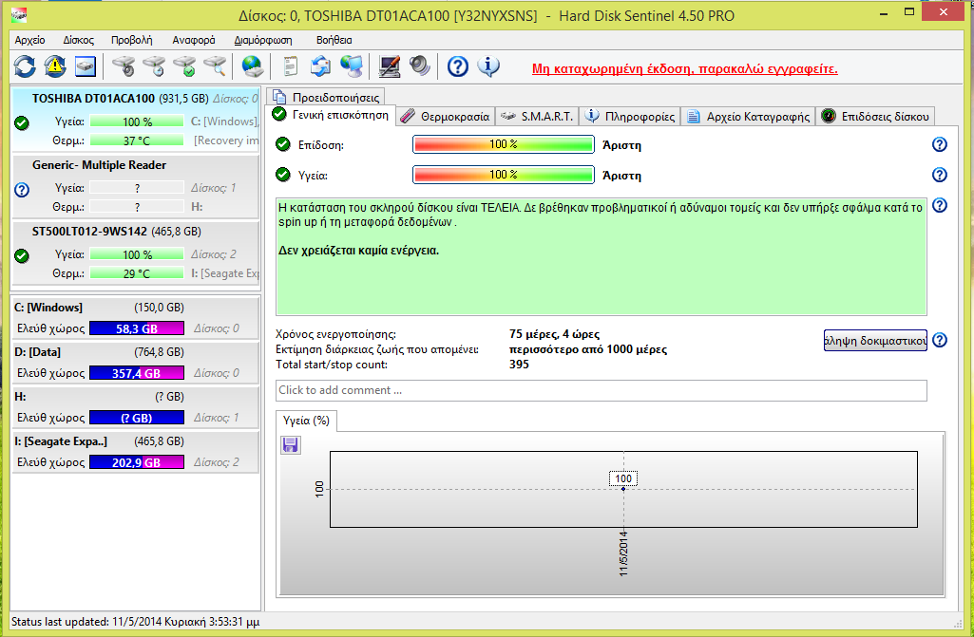Open the Αρχείο Καταγραφής tab

748,116
